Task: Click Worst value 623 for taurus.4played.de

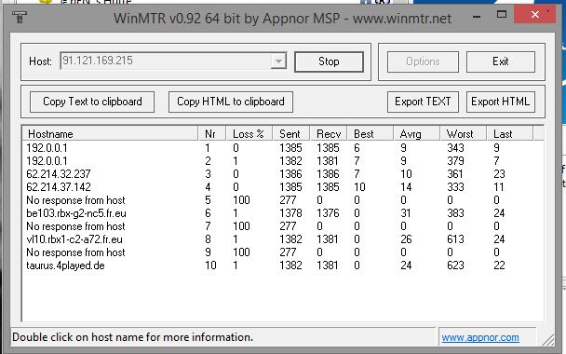Action: pyautogui.click(x=455, y=265)
